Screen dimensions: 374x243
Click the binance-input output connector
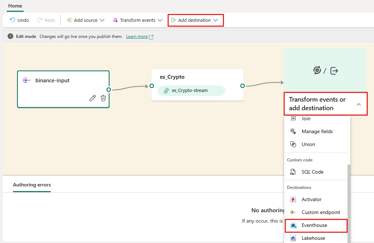tap(109, 89)
